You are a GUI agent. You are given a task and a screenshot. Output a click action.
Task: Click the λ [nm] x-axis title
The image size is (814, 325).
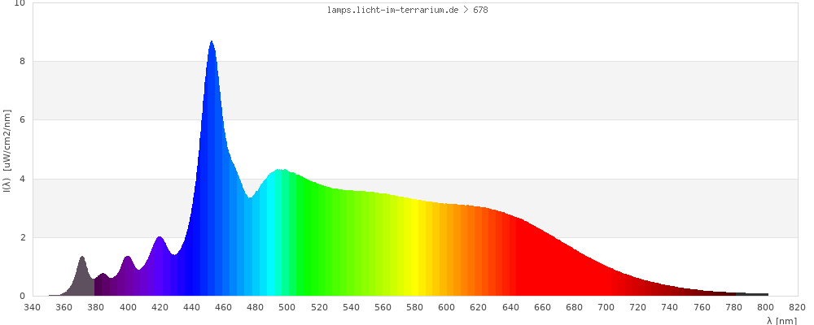[781, 320]
